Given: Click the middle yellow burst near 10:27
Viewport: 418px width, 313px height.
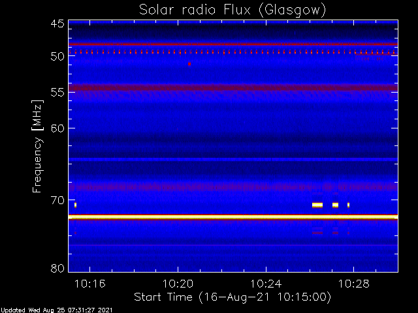Looking at the screenshot, I should coord(335,205).
